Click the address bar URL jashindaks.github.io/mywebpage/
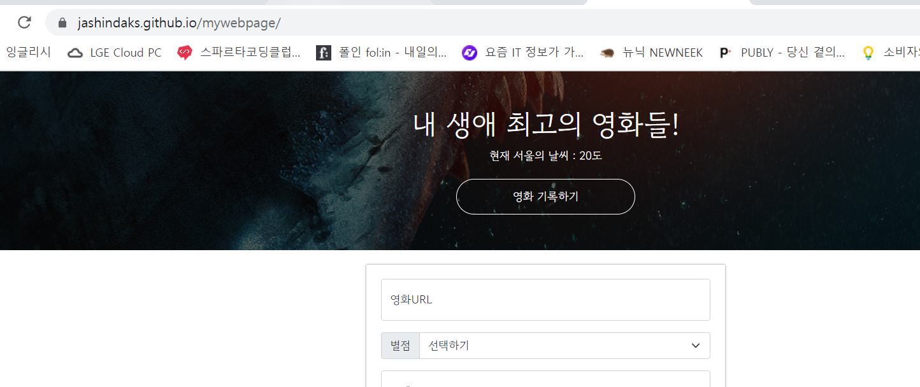 click(x=179, y=24)
